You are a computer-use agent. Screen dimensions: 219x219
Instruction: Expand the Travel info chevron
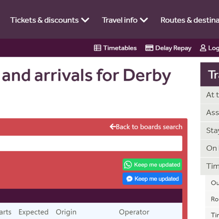[144, 20]
